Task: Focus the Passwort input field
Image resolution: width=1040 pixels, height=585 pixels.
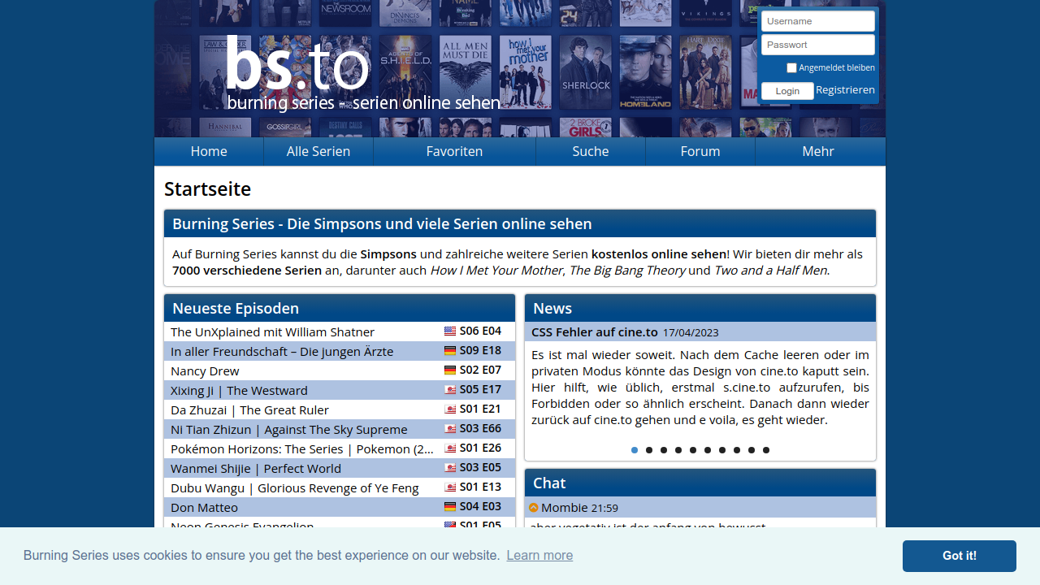Action: click(818, 45)
